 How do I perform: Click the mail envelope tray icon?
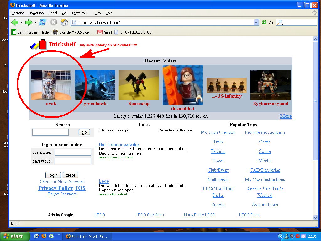pyautogui.click(x=303, y=236)
